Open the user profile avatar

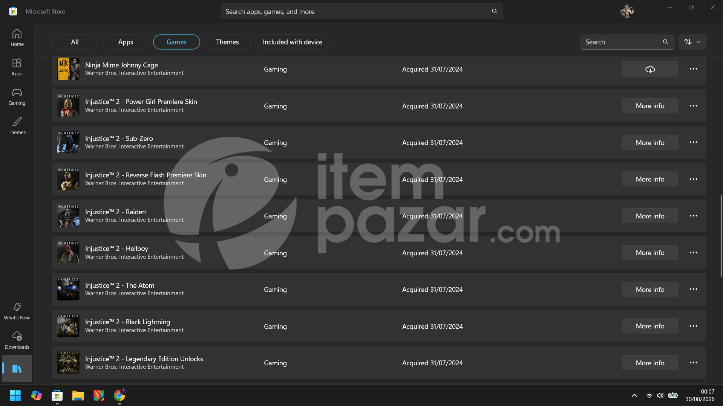click(627, 11)
